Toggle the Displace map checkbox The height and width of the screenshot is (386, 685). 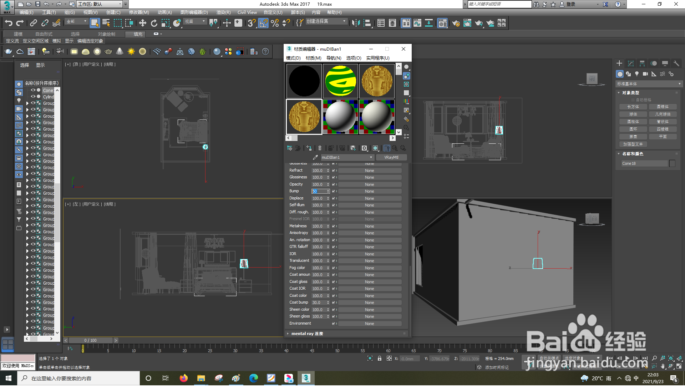(334, 199)
